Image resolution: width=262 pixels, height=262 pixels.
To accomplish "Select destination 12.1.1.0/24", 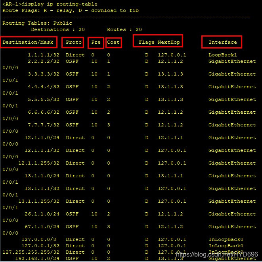I will tap(42, 138).
